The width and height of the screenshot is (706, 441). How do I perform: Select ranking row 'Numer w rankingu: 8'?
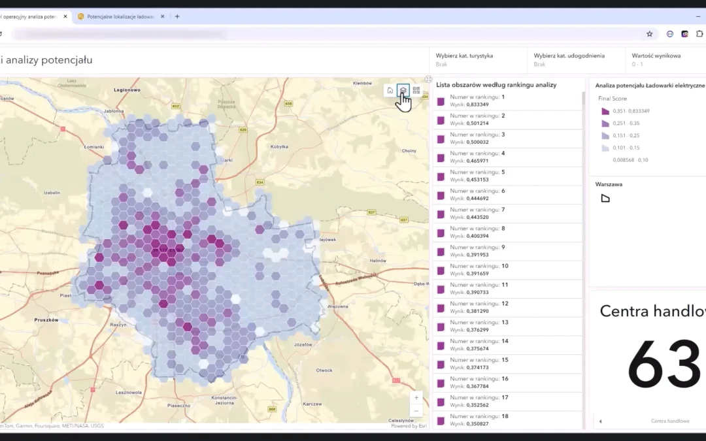coord(507,232)
